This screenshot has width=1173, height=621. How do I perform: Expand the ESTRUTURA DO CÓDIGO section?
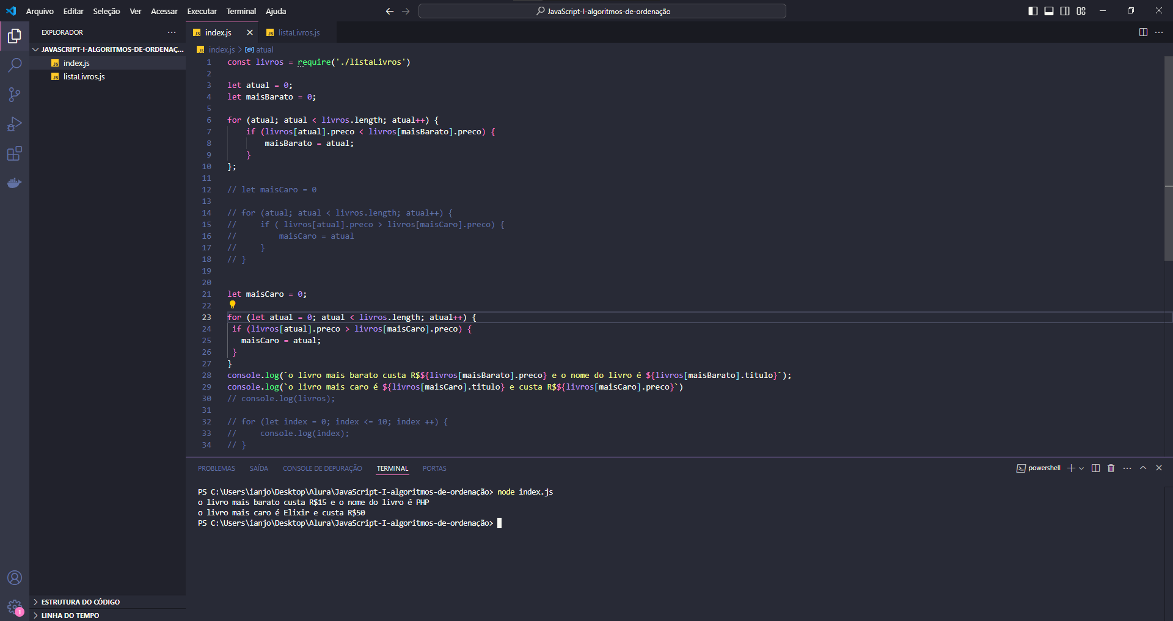[x=108, y=602]
